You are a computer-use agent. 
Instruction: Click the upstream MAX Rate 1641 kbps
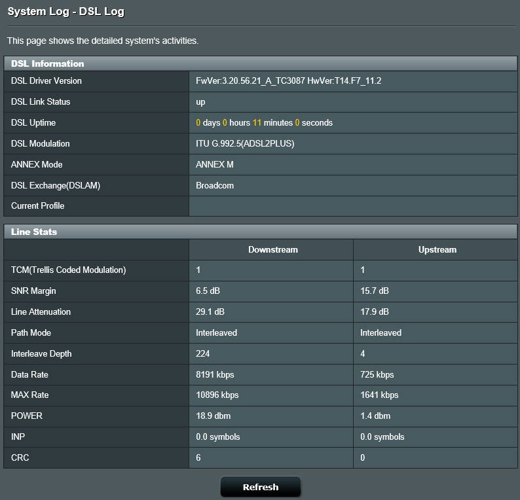[x=379, y=395]
